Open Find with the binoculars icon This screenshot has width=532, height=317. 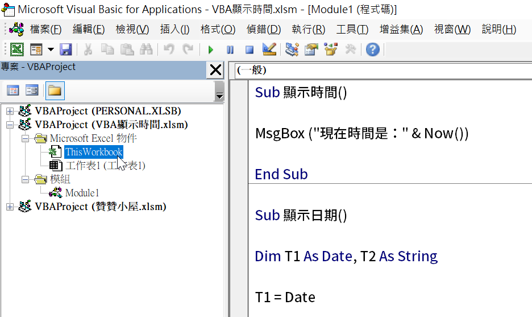(x=146, y=50)
